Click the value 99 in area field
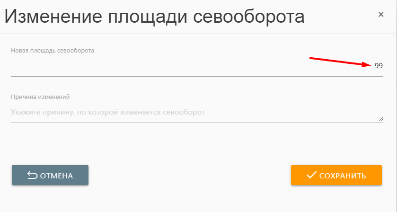Screen dimensions: 397x212 pos(379,66)
